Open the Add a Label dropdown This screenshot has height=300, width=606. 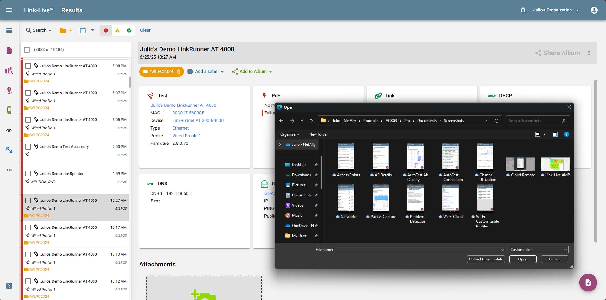click(205, 71)
